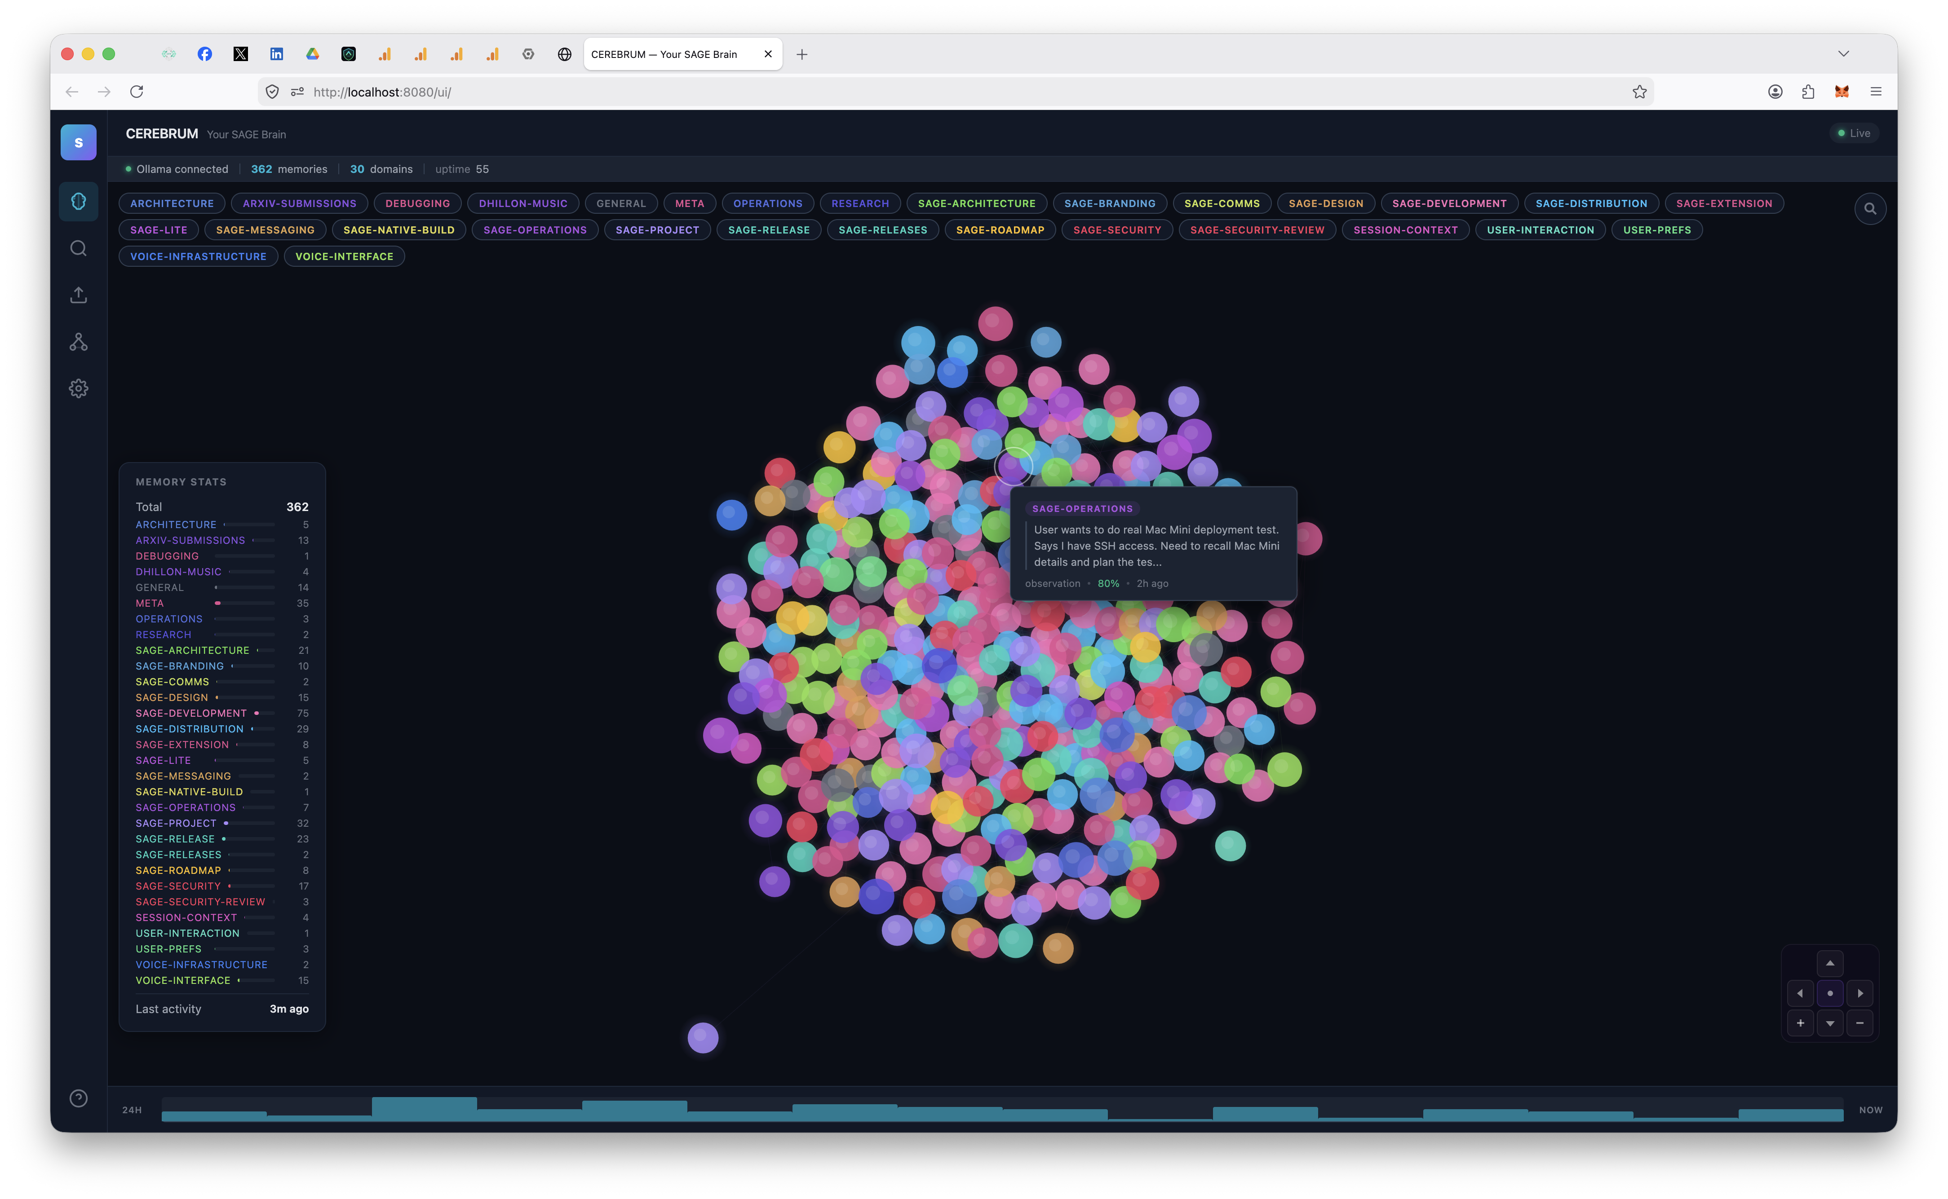This screenshot has height=1199, width=1948.
Task: Open the graph network view in sidebar
Action: click(x=79, y=342)
